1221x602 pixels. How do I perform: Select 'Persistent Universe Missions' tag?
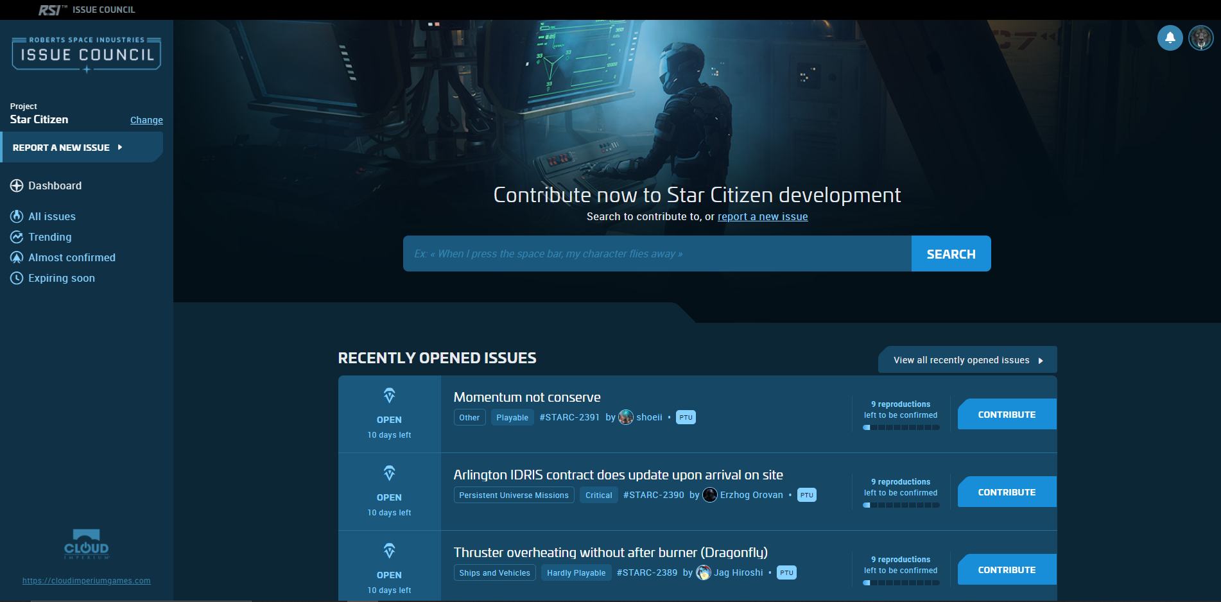click(514, 495)
